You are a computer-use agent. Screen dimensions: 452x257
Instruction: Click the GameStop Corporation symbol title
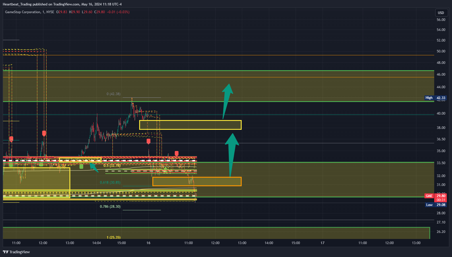coord(23,12)
